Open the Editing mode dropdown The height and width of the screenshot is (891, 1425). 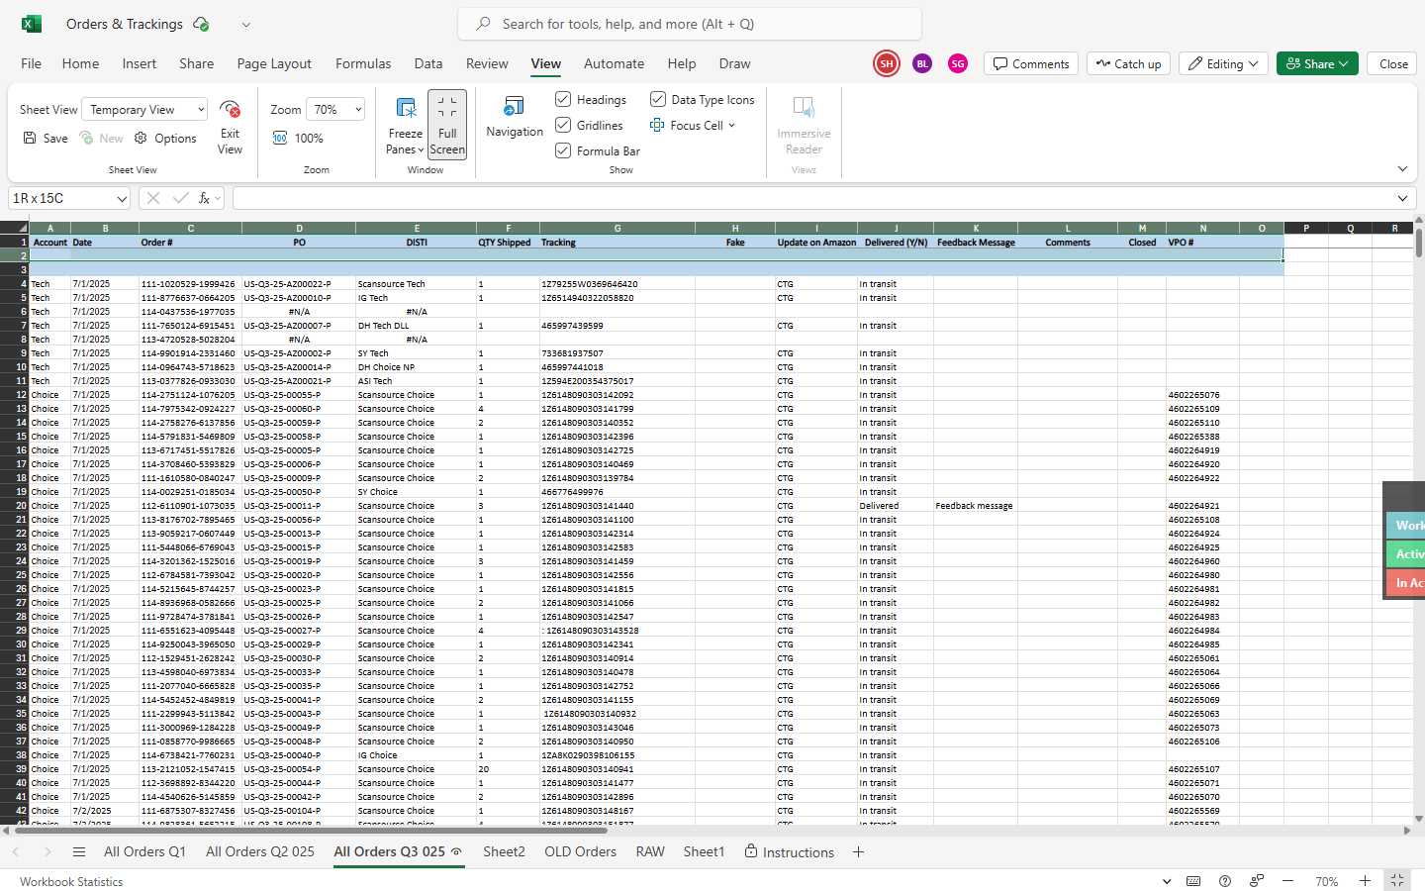1224,63
